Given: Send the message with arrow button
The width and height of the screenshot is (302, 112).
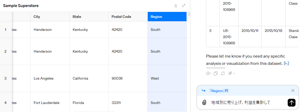Looking at the screenshot, I should click(x=291, y=103).
